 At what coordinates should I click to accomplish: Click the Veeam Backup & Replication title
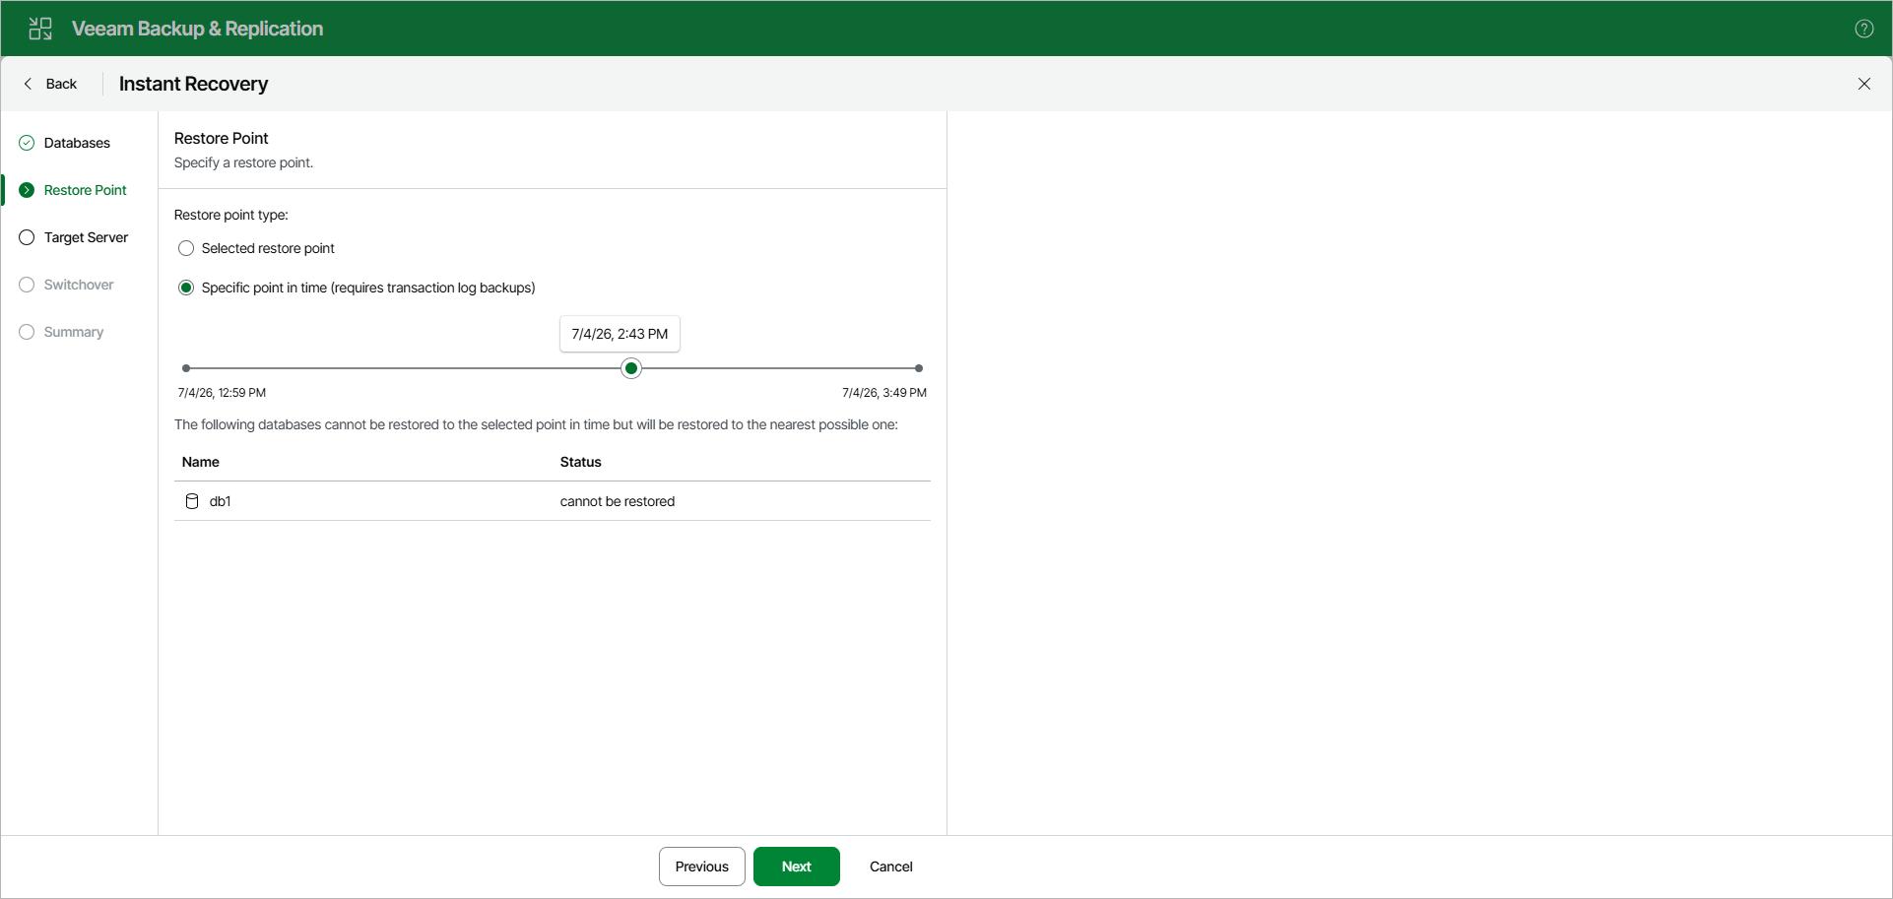(197, 29)
